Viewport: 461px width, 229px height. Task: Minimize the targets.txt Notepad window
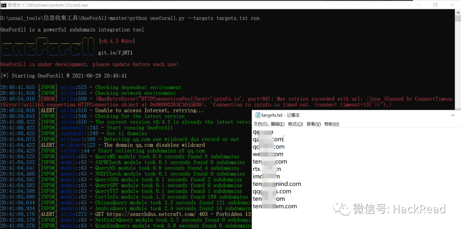(x=453, y=115)
